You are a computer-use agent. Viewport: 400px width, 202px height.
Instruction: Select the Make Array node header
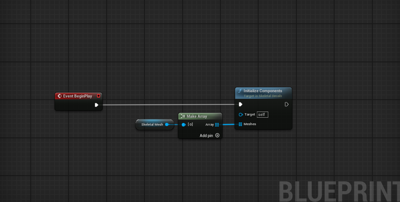(x=200, y=116)
